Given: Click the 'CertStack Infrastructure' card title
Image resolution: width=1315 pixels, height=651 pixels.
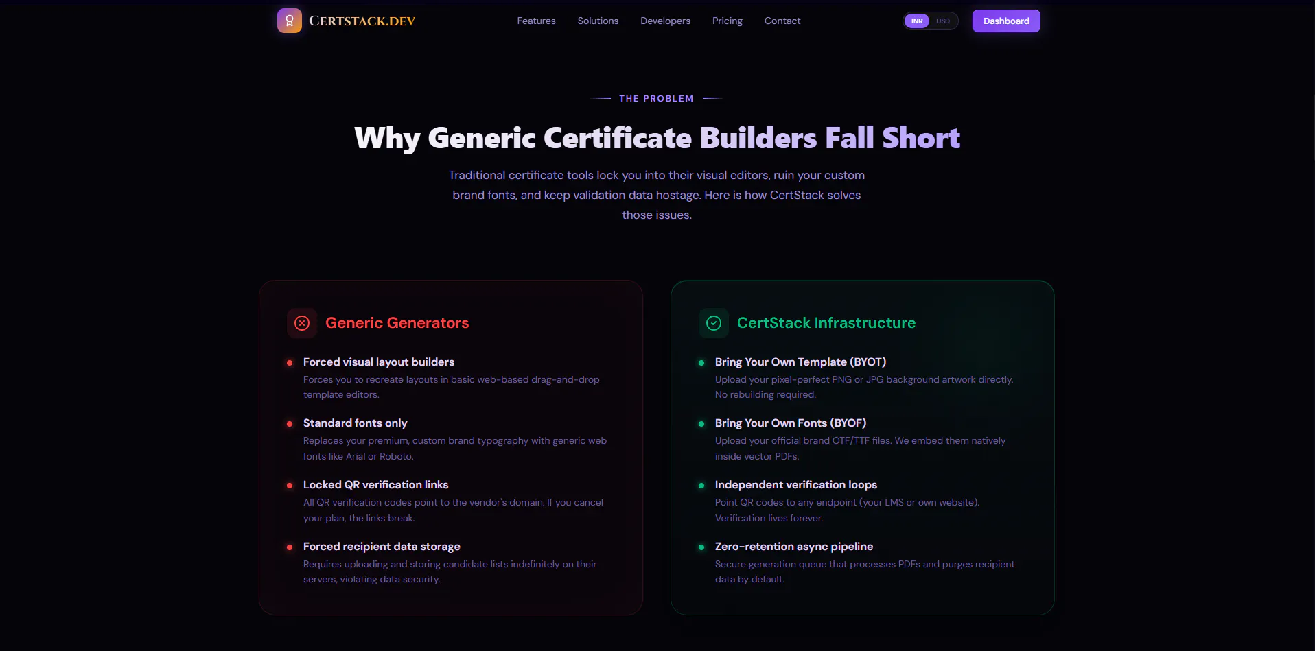Looking at the screenshot, I should [826, 323].
